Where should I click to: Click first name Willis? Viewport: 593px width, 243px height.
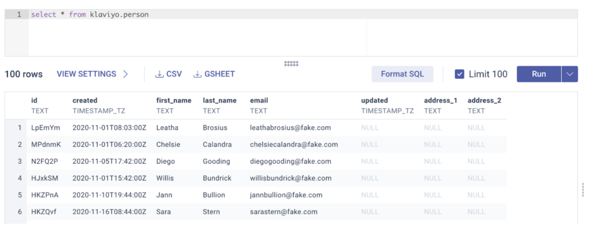[165, 178]
